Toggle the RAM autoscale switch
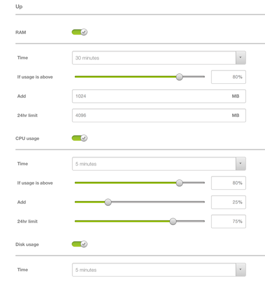Screen dimensions: 265x281 click(79, 32)
